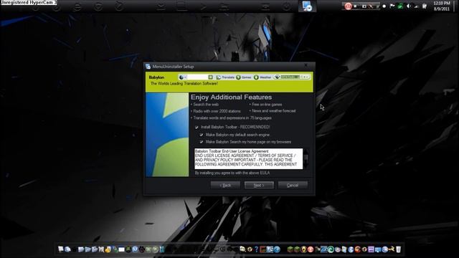Click the HyperCam stop square in tray

tap(356, 6)
